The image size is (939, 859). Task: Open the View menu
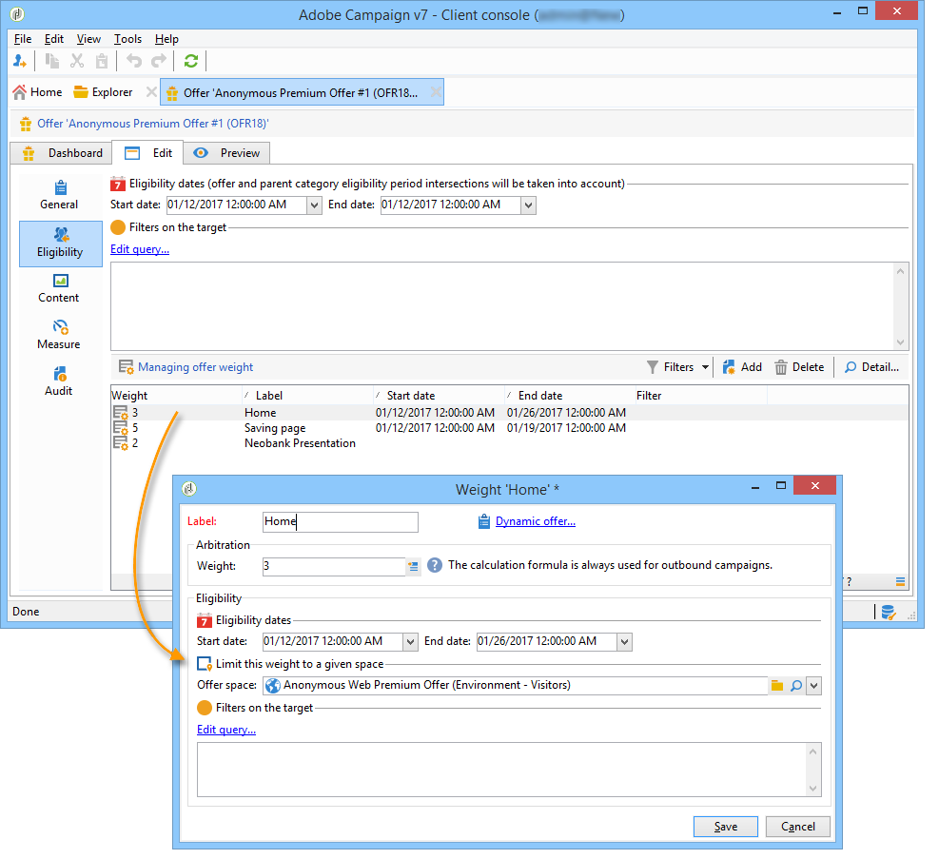pos(88,39)
